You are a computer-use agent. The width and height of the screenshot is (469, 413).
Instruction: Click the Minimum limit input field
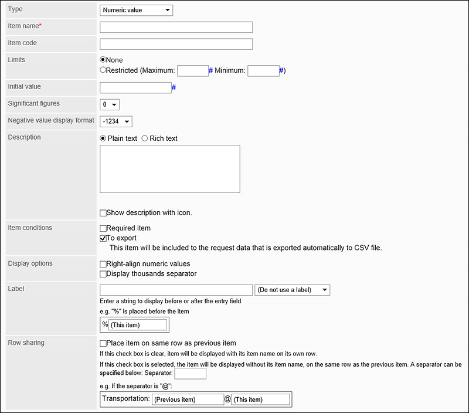point(263,71)
